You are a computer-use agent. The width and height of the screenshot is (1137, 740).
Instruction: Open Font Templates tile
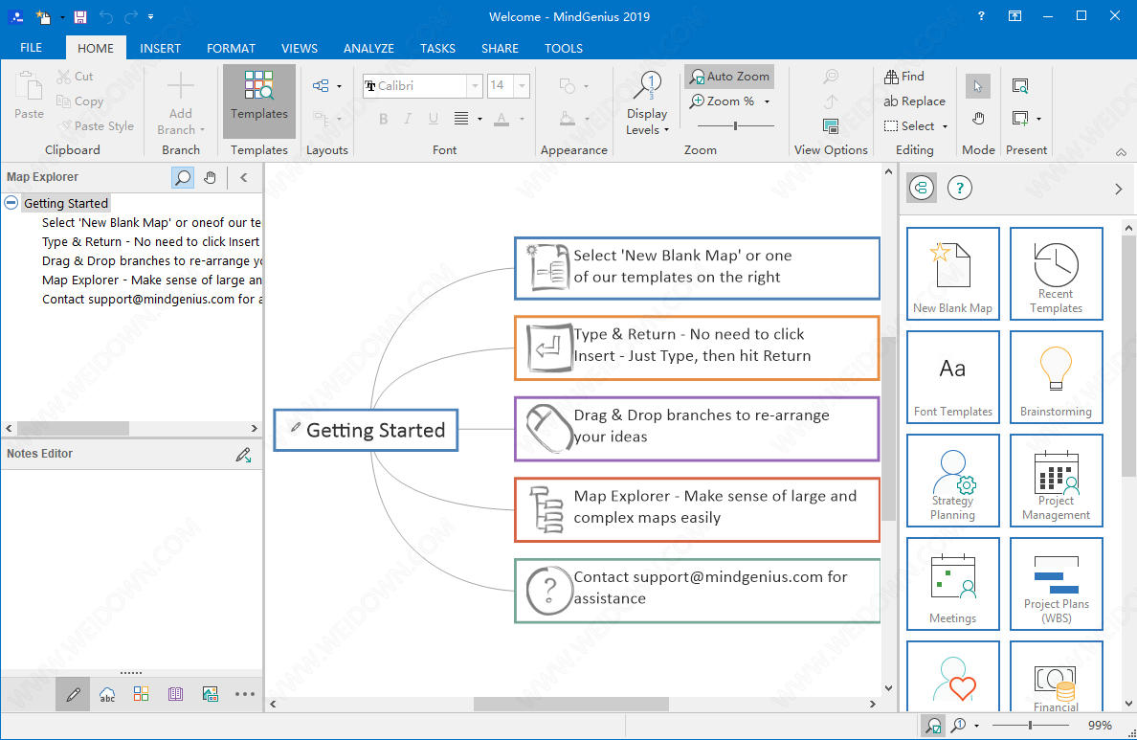click(953, 377)
